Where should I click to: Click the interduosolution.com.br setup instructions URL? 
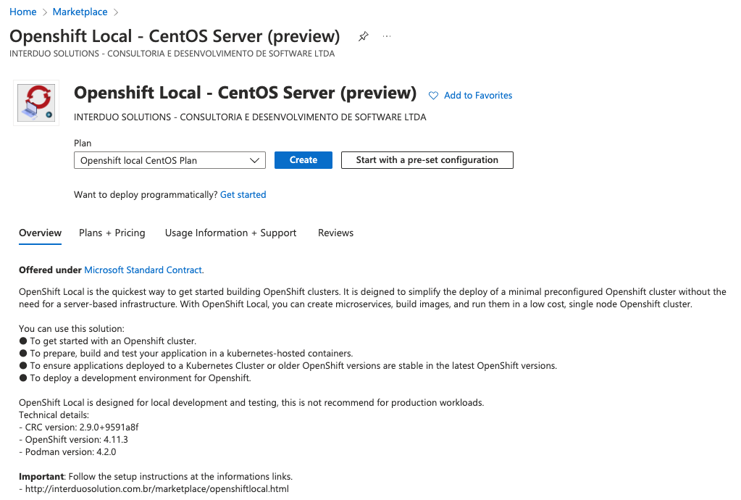tap(157, 488)
